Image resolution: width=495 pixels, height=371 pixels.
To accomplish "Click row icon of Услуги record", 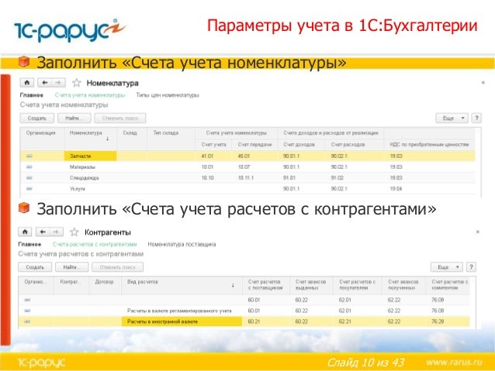I will coord(29,188).
